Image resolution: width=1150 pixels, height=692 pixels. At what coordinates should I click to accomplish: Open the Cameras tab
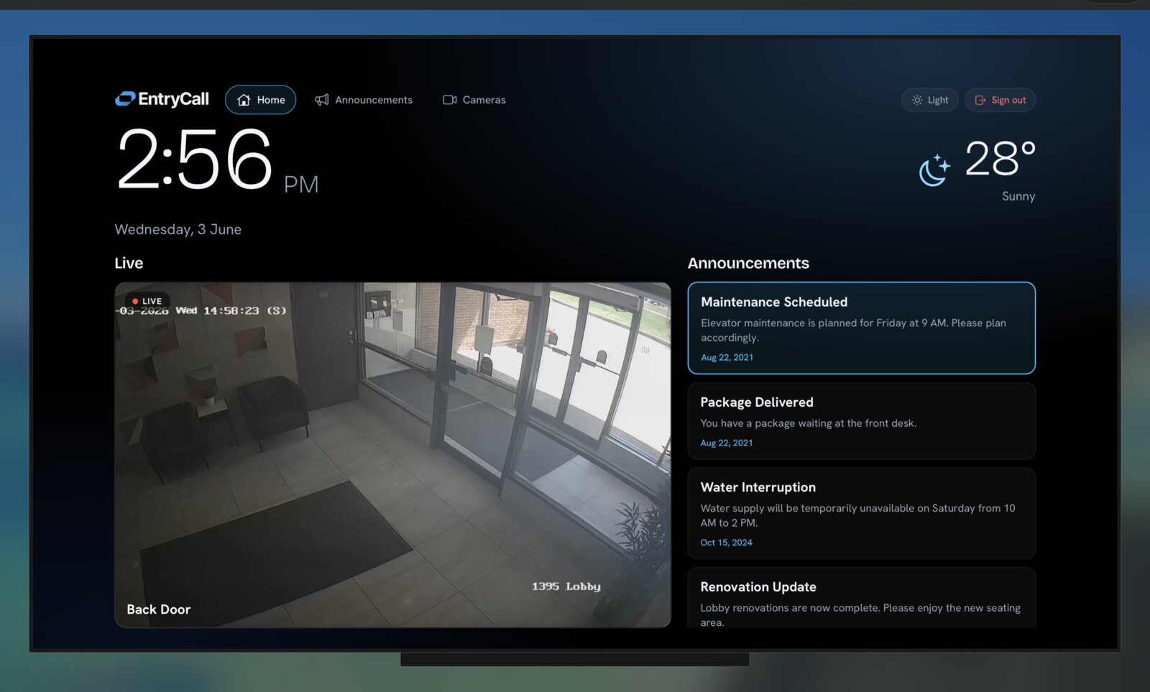click(x=474, y=100)
